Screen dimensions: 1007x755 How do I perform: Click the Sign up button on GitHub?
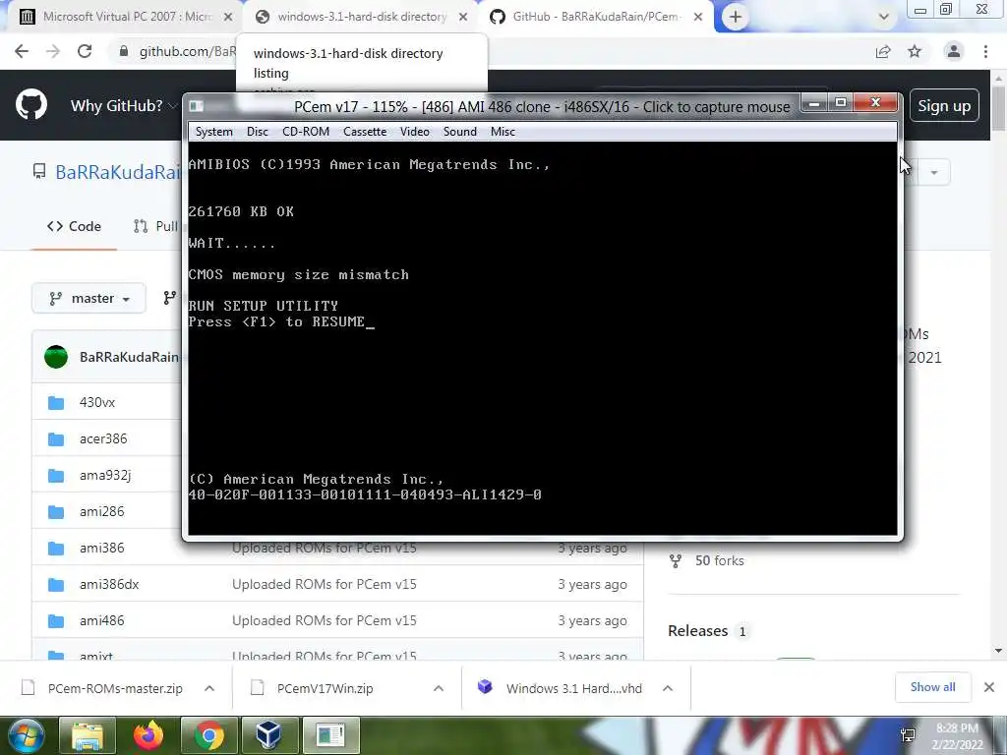click(x=944, y=106)
